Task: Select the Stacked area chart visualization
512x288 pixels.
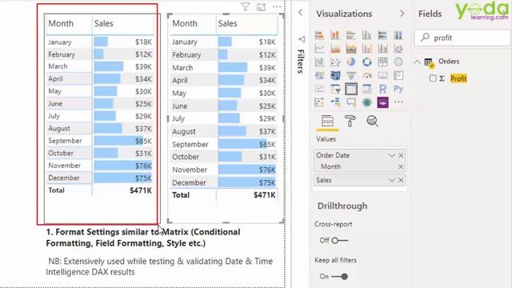Action: point(351,49)
